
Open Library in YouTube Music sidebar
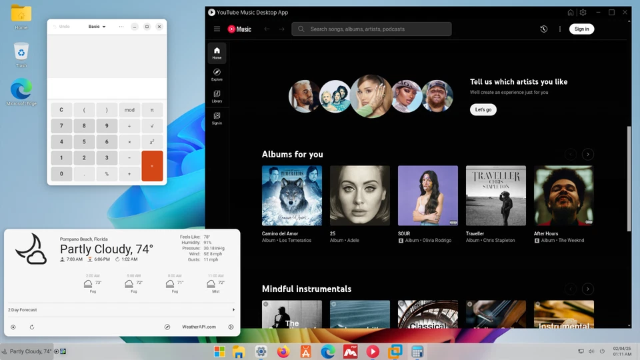(x=217, y=96)
